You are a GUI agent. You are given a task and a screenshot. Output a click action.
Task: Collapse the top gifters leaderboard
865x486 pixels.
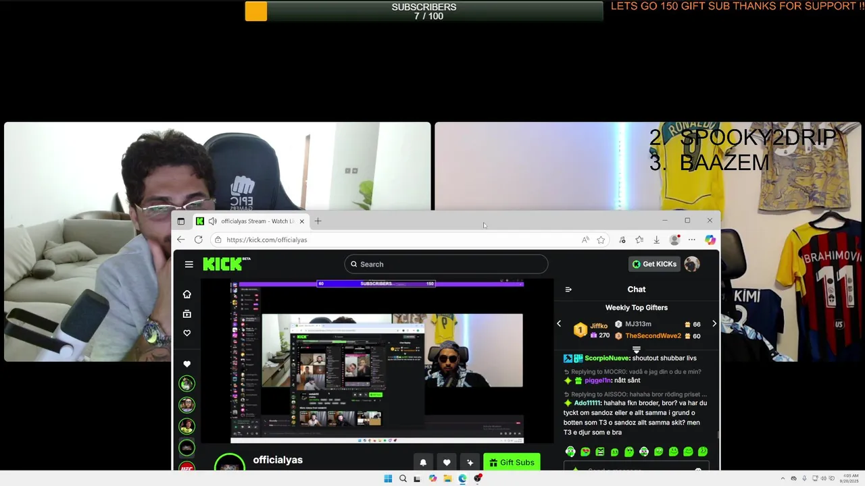coord(636,349)
